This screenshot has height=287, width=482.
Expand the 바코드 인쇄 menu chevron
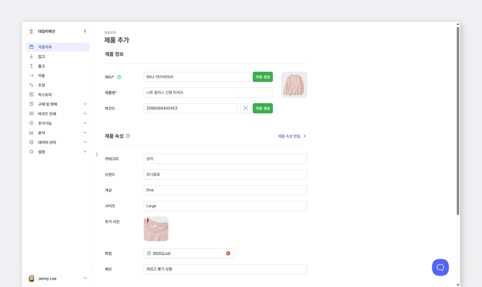85,114
